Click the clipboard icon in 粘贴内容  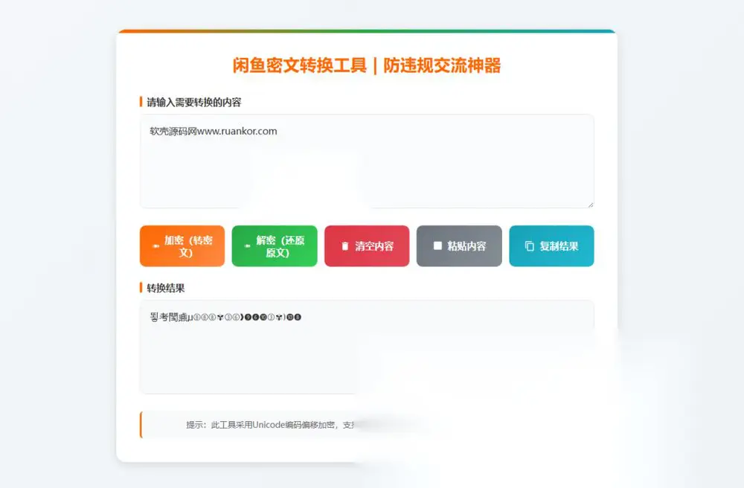pos(437,245)
